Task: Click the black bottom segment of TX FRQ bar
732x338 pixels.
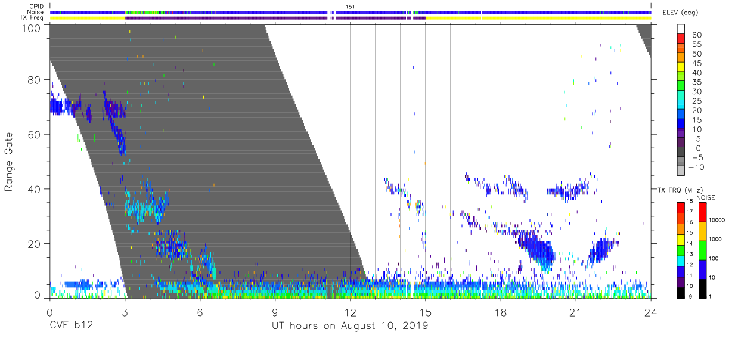Action: point(681,293)
